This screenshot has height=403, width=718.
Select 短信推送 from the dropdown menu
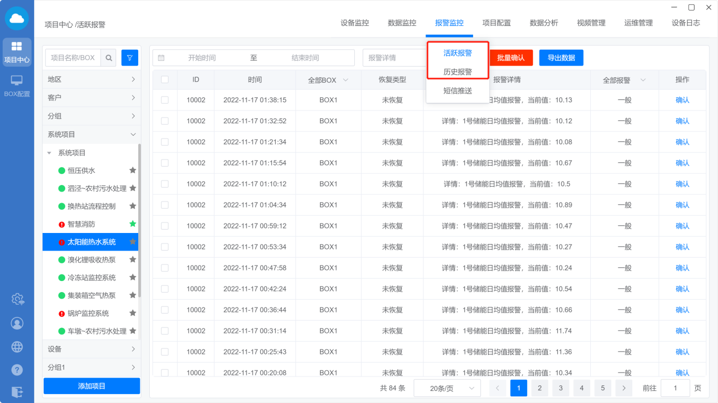458,91
